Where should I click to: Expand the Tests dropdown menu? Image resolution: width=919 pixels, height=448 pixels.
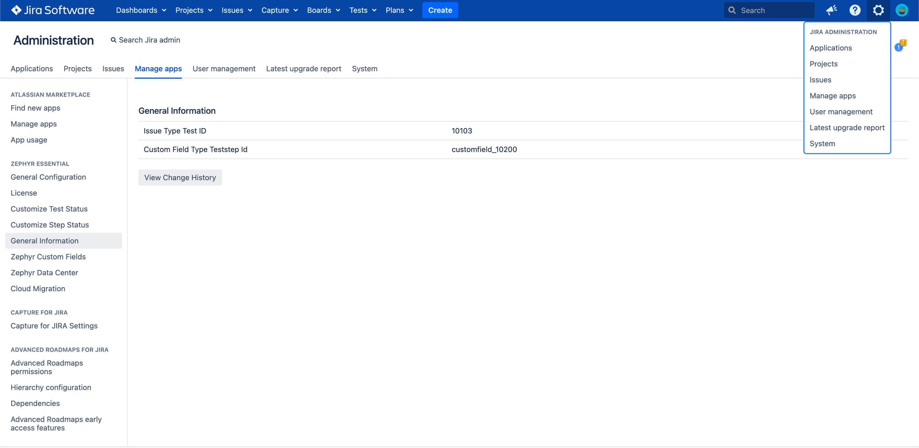pyautogui.click(x=362, y=10)
